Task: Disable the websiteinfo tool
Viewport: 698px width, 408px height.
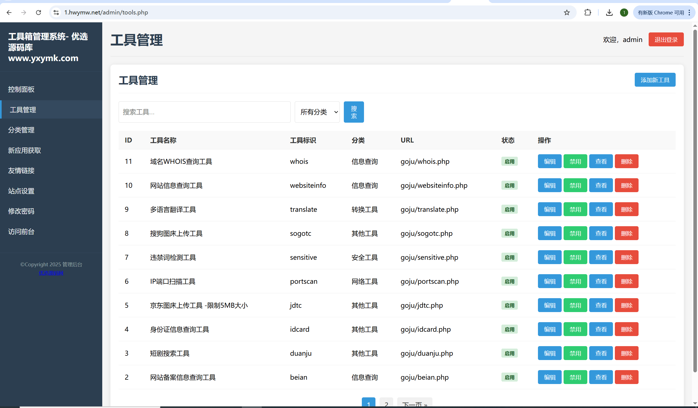Action: pos(575,185)
